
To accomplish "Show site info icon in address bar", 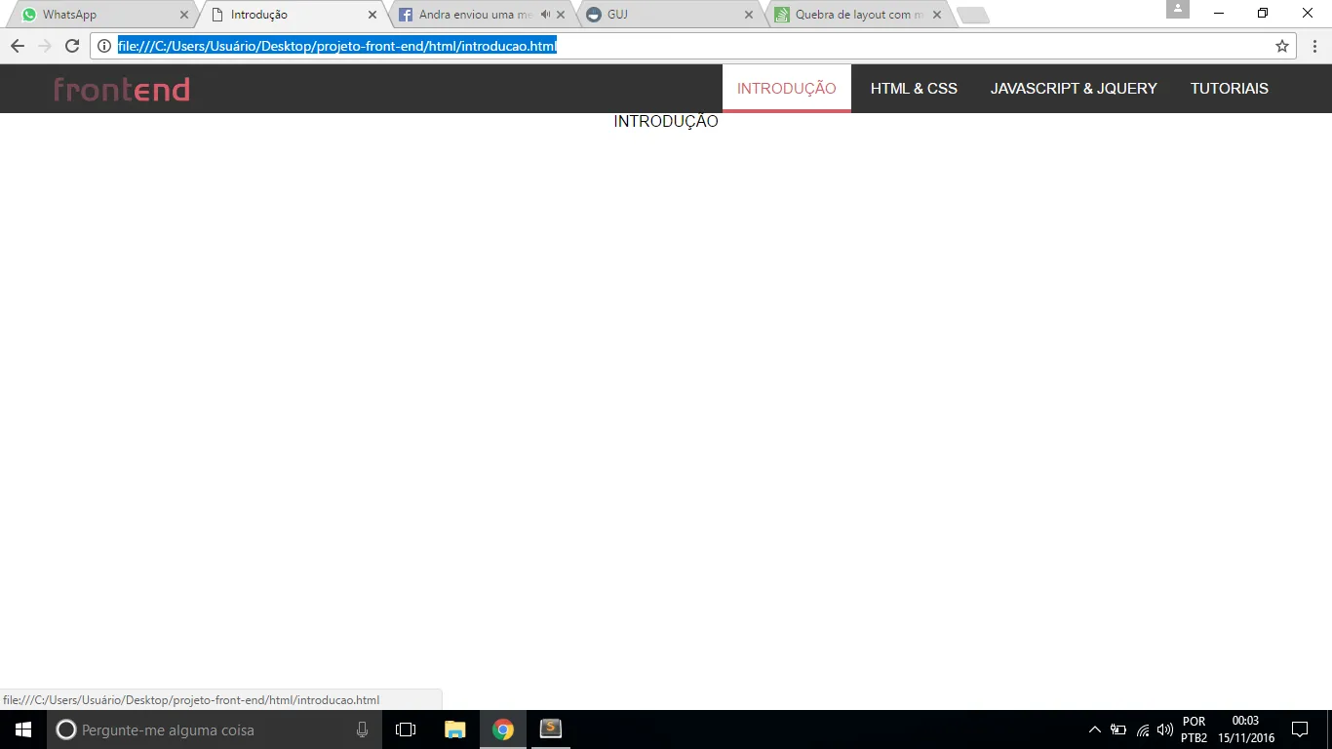I will pyautogui.click(x=104, y=46).
